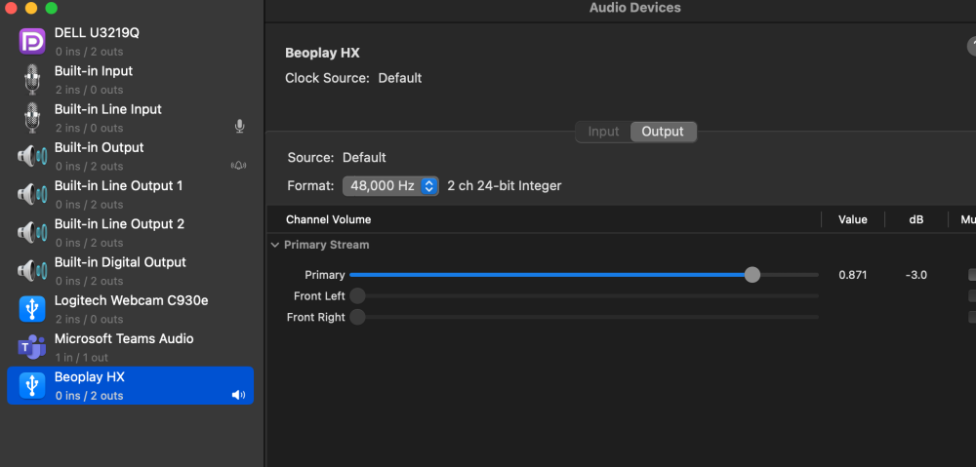Image resolution: width=976 pixels, height=467 pixels.
Task: Click the Built-in Digital Output speaker icon
Action: pos(32,271)
